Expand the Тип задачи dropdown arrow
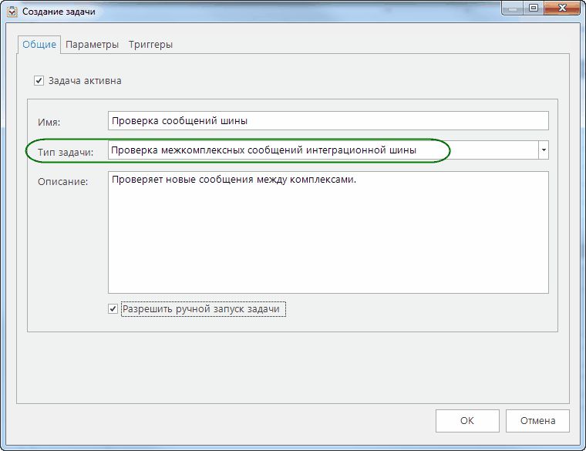The image size is (586, 451). 544,150
